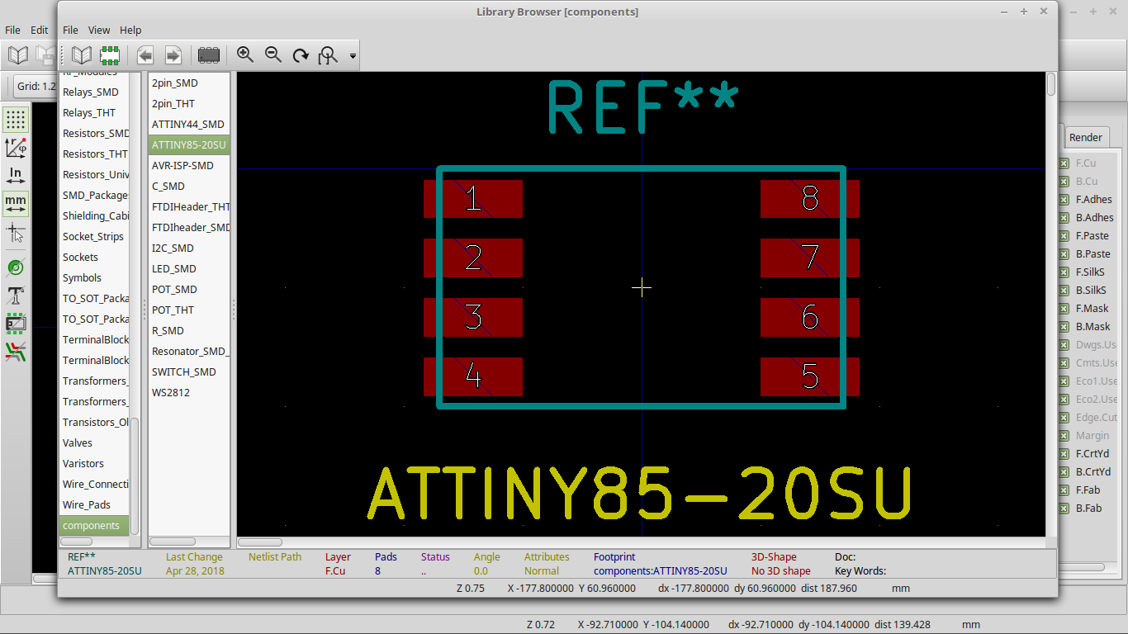Zoom in with plus magnifier
The height and width of the screenshot is (634, 1128).
(x=245, y=55)
